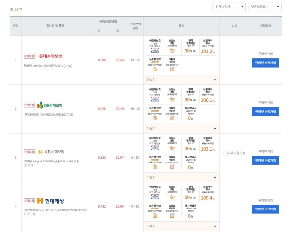
Task: Click the 가입연령 column header
Action: click(x=135, y=26)
